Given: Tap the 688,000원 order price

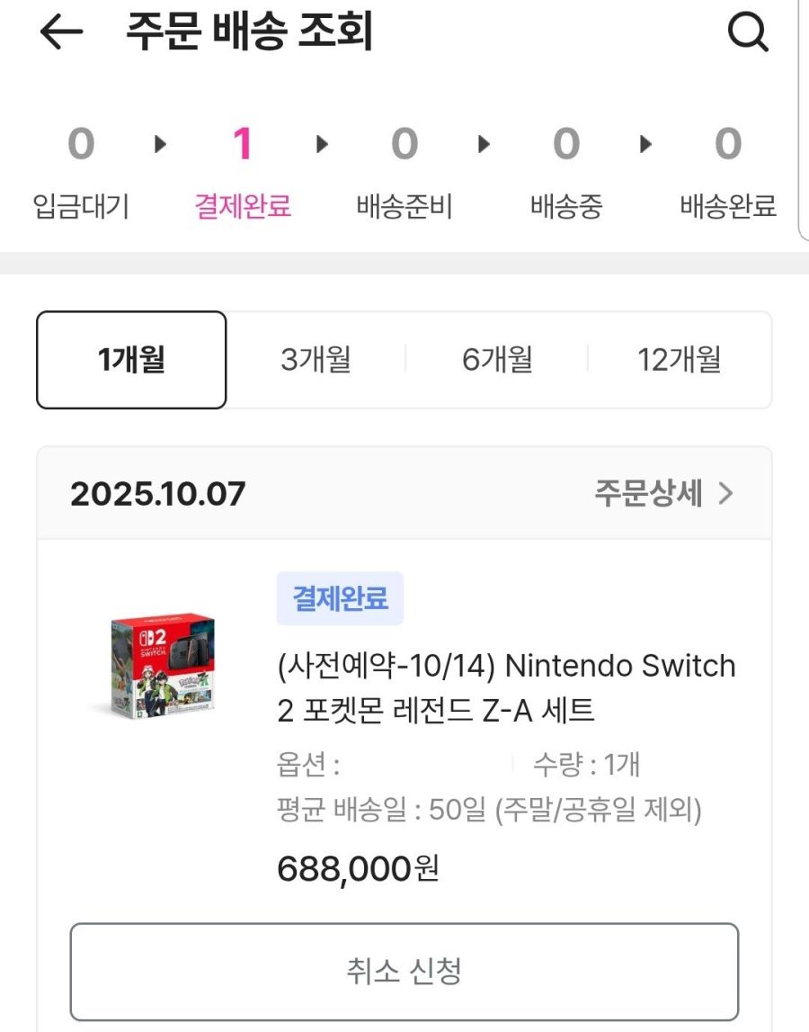Looking at the screenshot, I should [358, 868].
